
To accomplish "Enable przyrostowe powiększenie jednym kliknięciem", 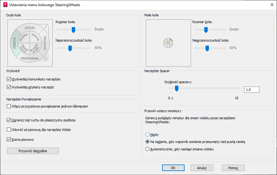I will (9, 106).
